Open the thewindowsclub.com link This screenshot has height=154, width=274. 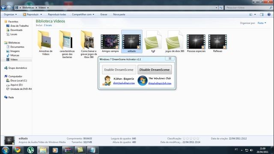[160, 83]
